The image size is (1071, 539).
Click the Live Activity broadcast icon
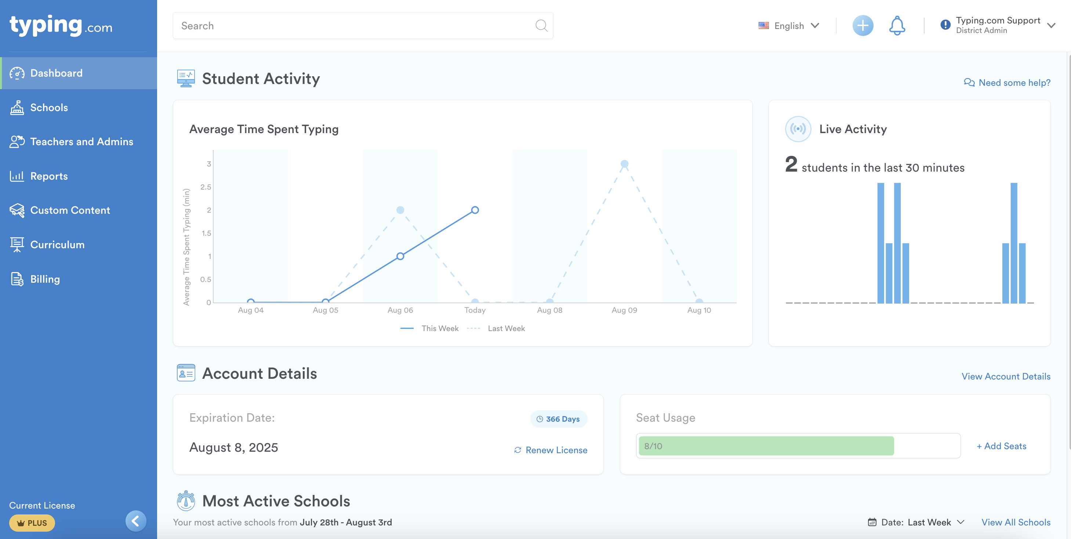coord(798,129)
